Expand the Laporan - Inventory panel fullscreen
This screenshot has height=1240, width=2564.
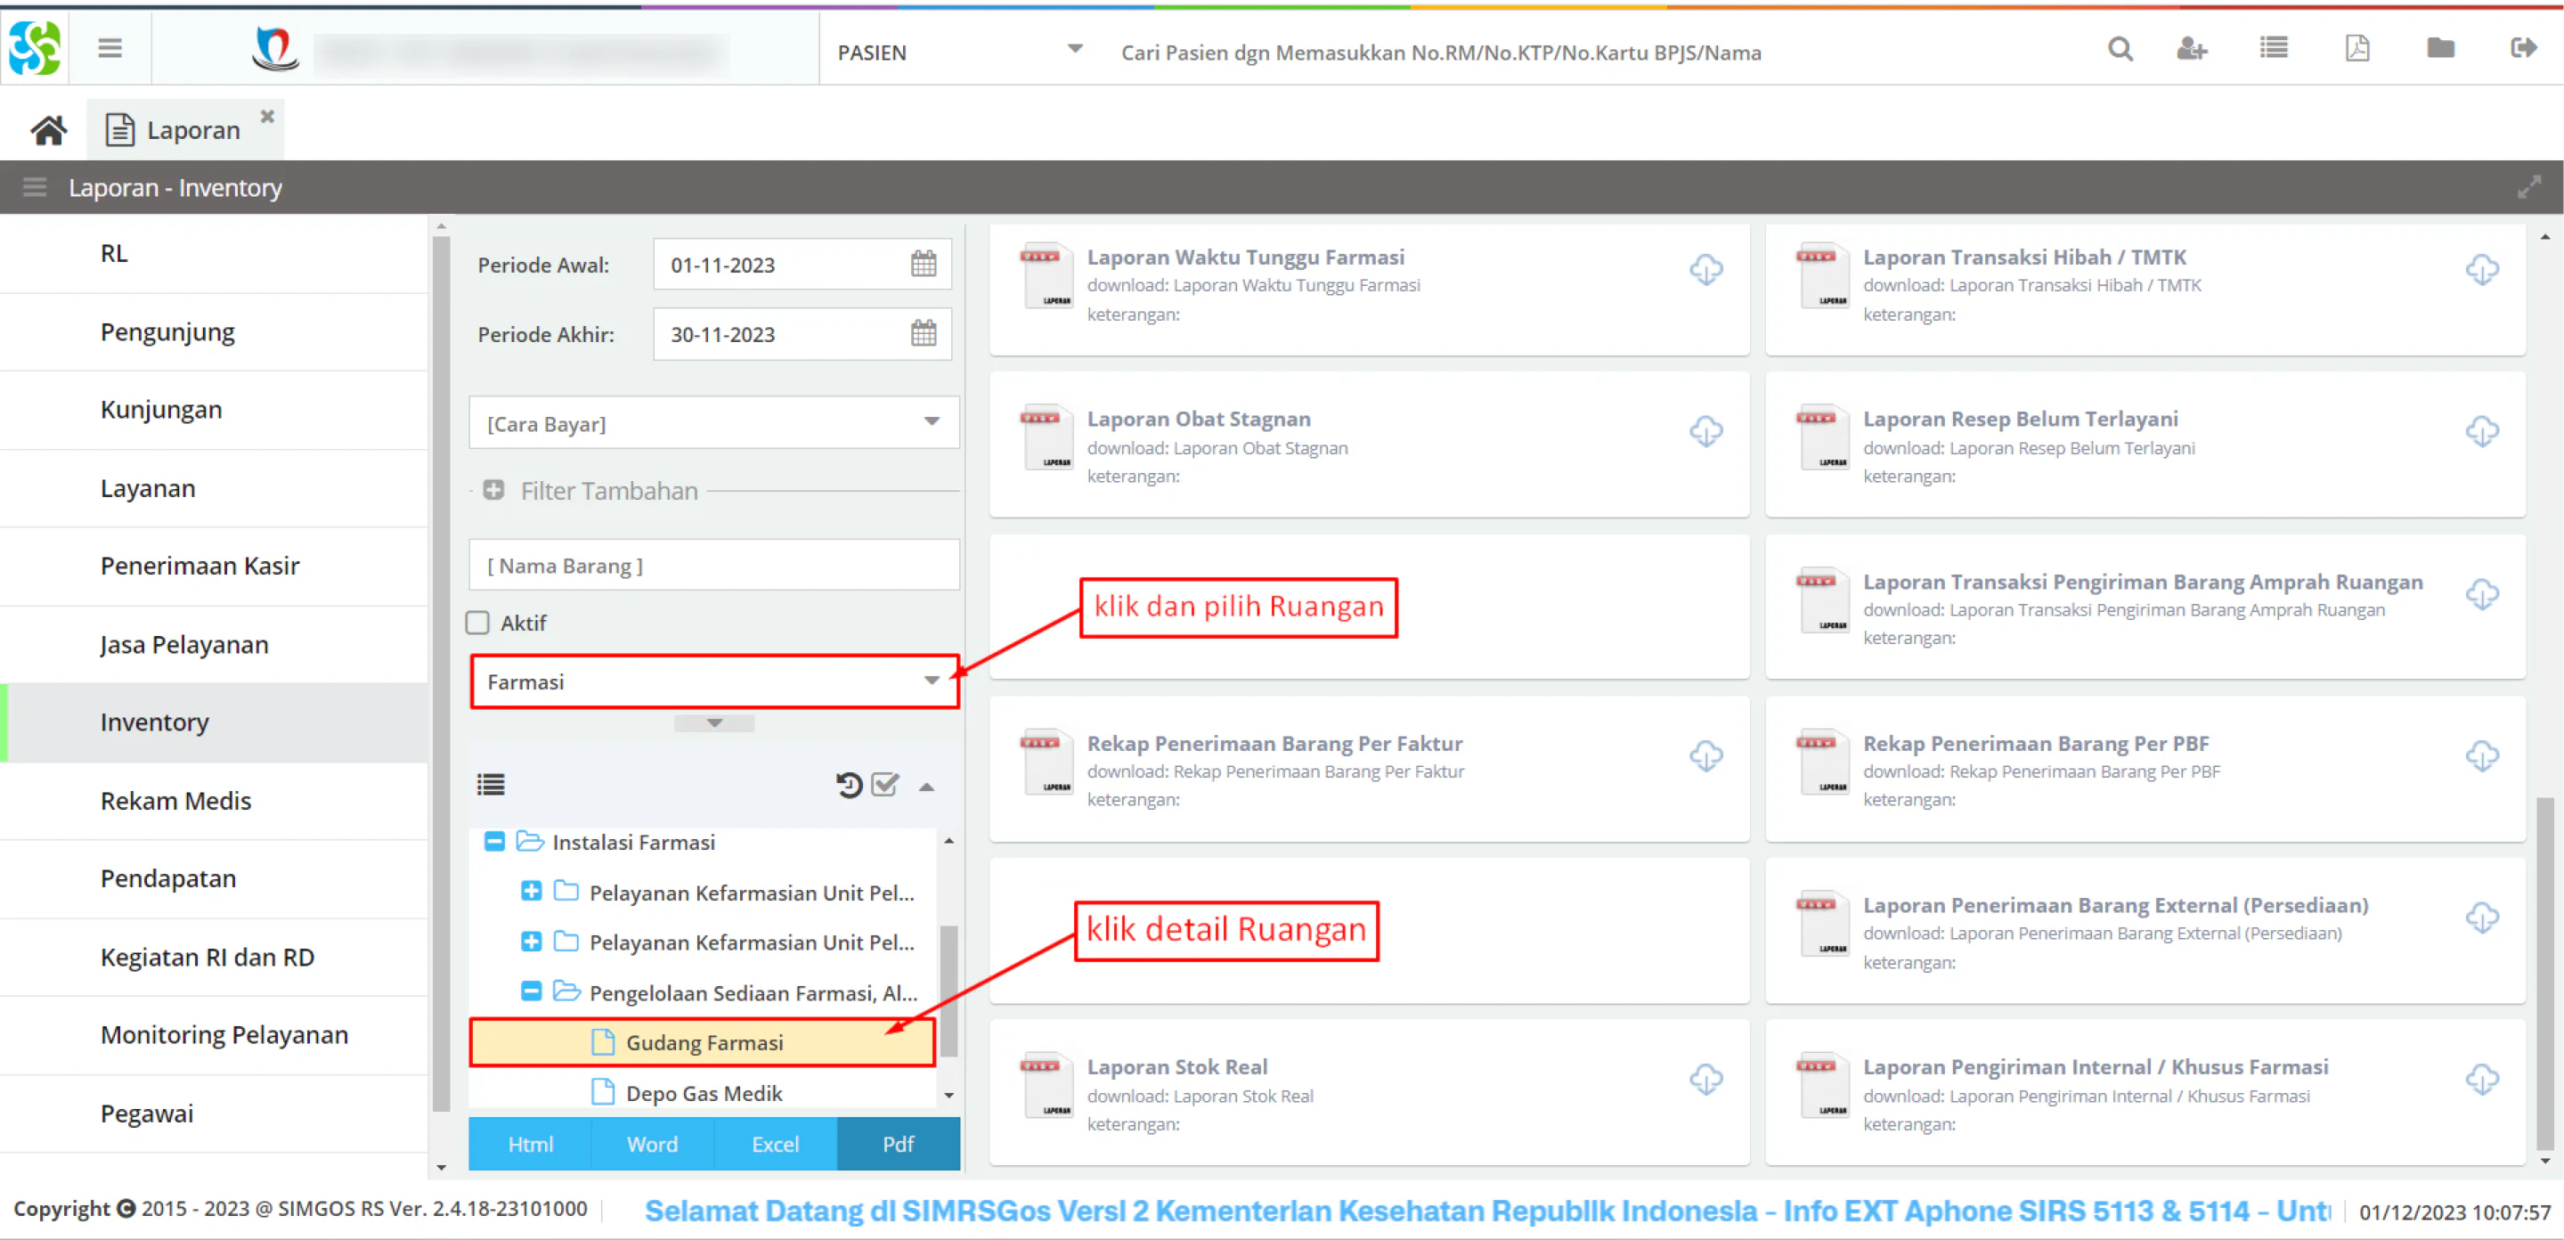point(2529,187)
